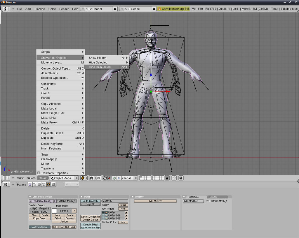This screenshot has height=238, width=299.
Task: Remove the UVTex.001 layer with X
Action: click(x=126, y=216)
